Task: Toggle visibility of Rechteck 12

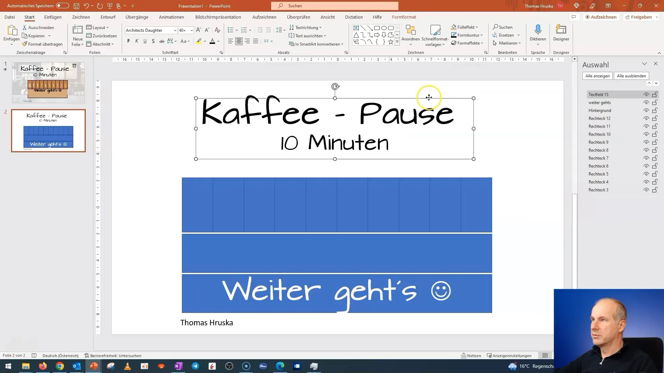Action: click(647, 118)
